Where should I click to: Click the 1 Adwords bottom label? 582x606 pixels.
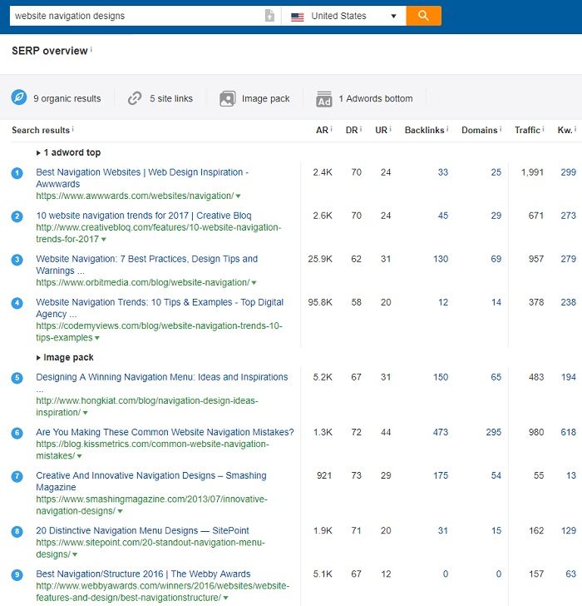click(x=376, y=98)
